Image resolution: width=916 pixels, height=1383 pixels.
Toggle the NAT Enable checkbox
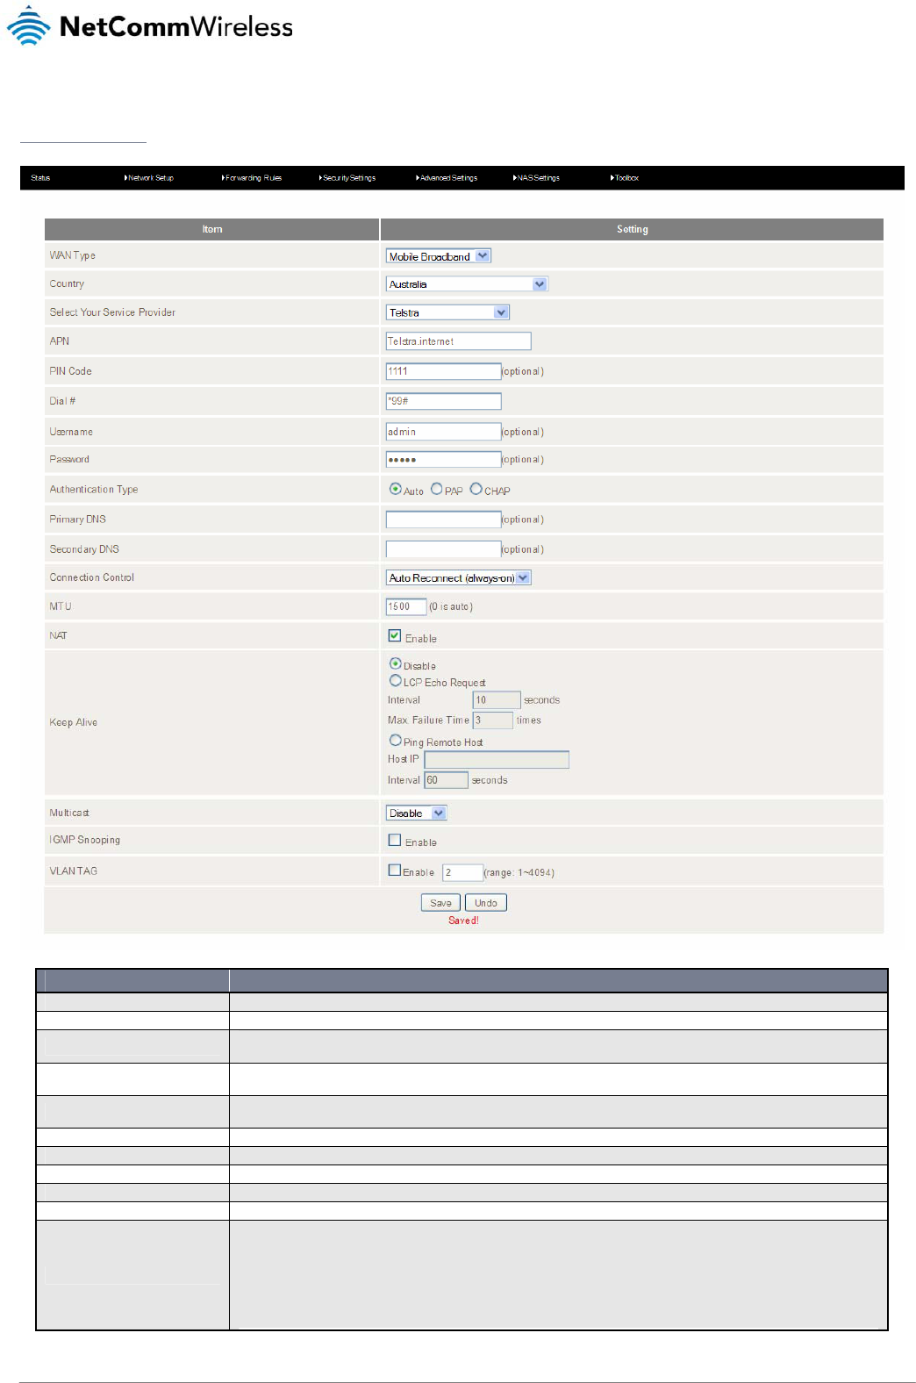[x=395, y=635]
